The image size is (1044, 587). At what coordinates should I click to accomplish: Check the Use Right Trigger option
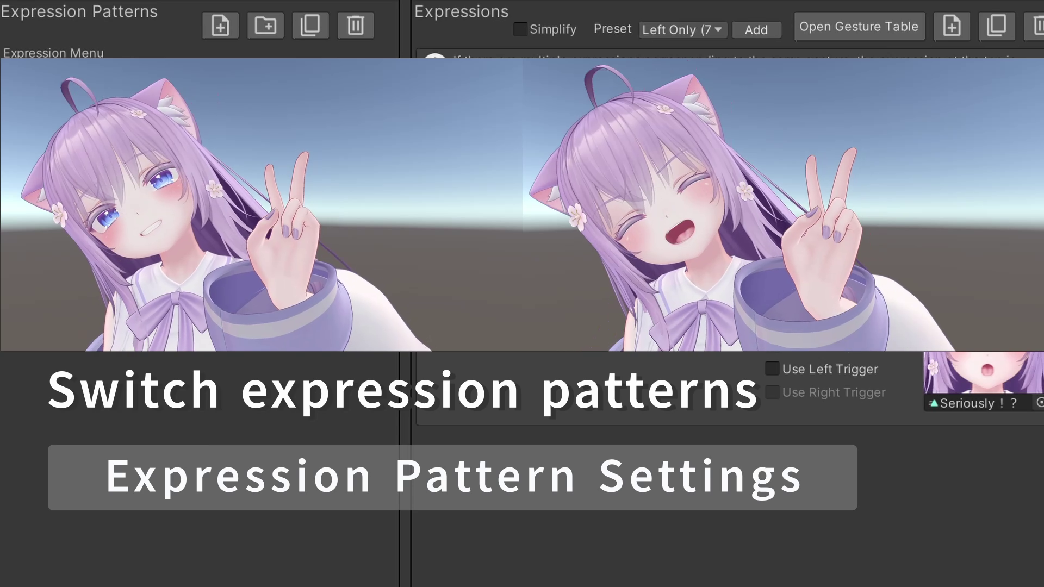tap(772, 392)
